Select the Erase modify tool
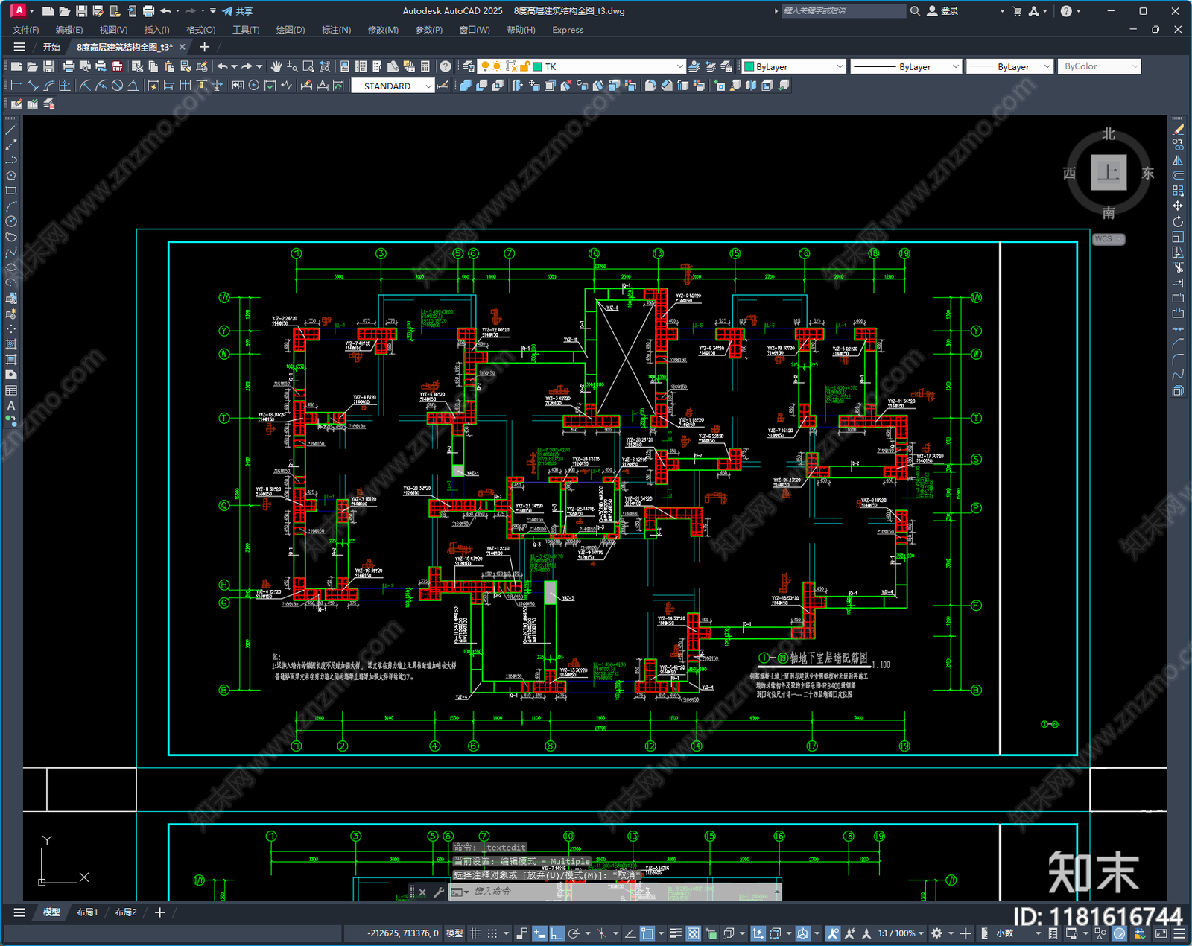 coord(1178,130)
